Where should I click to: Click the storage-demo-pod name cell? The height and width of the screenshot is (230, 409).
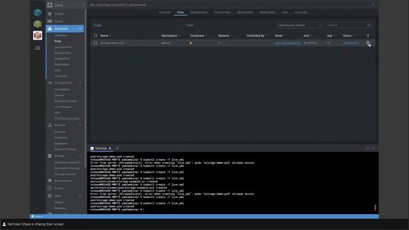pyautogui.click(x=112, y=43)
